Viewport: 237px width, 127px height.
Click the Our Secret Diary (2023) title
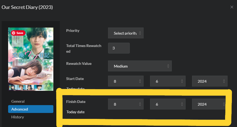point(27,7)
